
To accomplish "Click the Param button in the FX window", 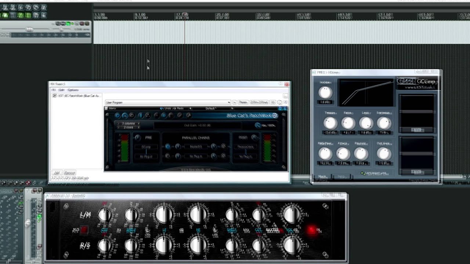I will [x=243, y=102].
